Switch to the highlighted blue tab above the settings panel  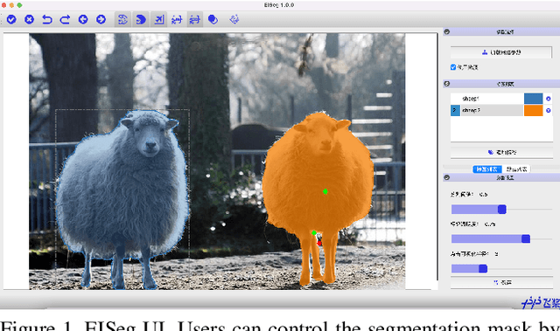(x=487, y=169)
